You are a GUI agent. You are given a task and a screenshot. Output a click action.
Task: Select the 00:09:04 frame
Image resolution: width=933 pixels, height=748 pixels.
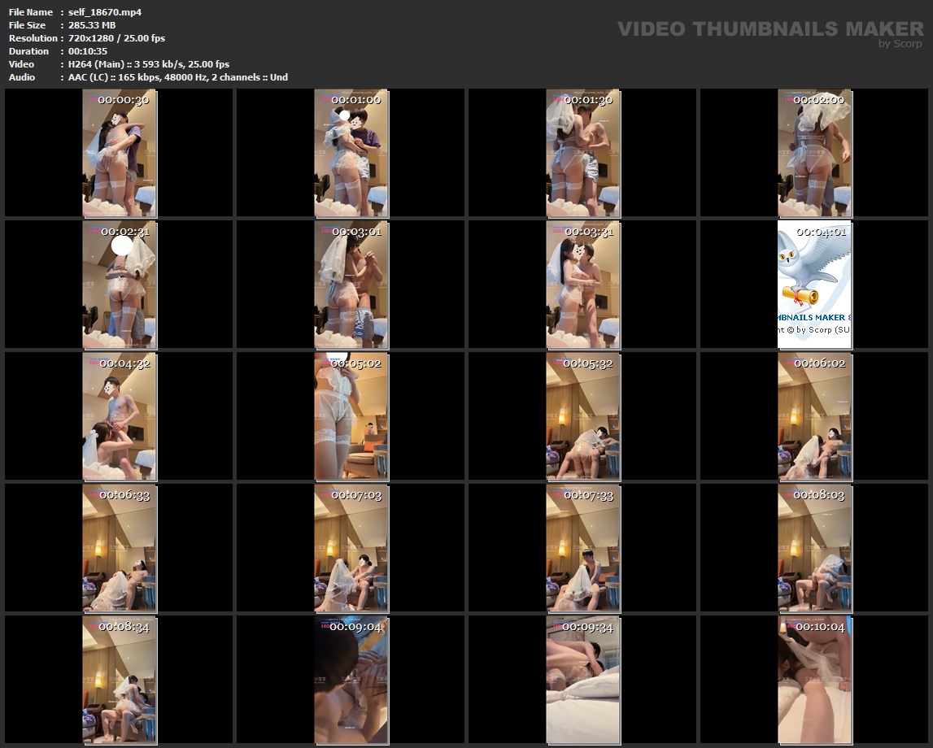351,680
